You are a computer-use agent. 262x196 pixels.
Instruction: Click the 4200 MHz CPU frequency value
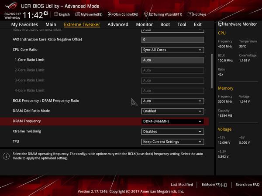225,47
